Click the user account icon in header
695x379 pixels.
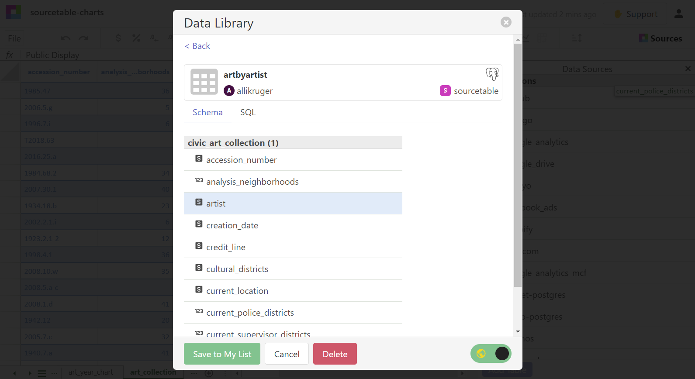pos(678,14)
